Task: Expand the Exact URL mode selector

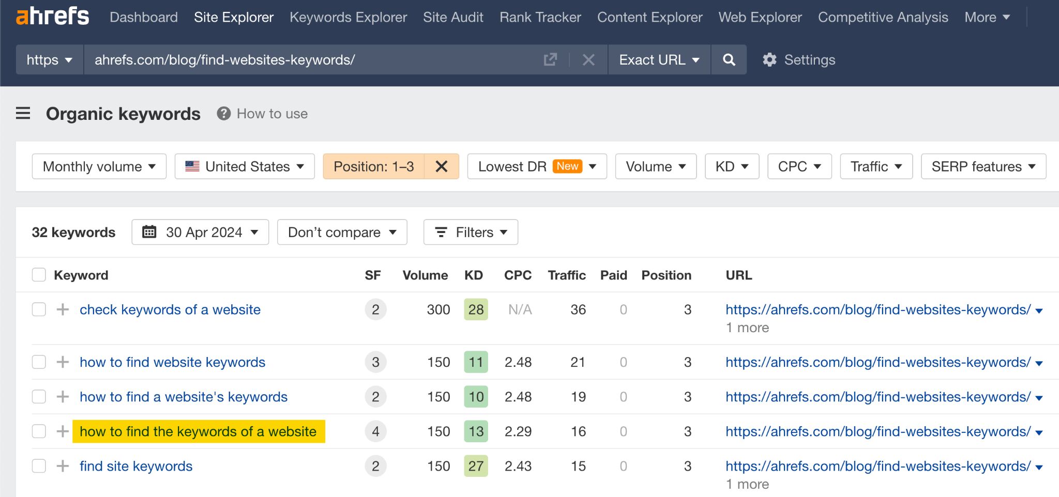Action: 658,59
